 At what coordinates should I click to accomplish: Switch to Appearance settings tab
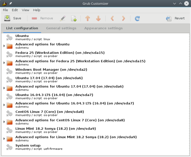[x=104, y=28]
